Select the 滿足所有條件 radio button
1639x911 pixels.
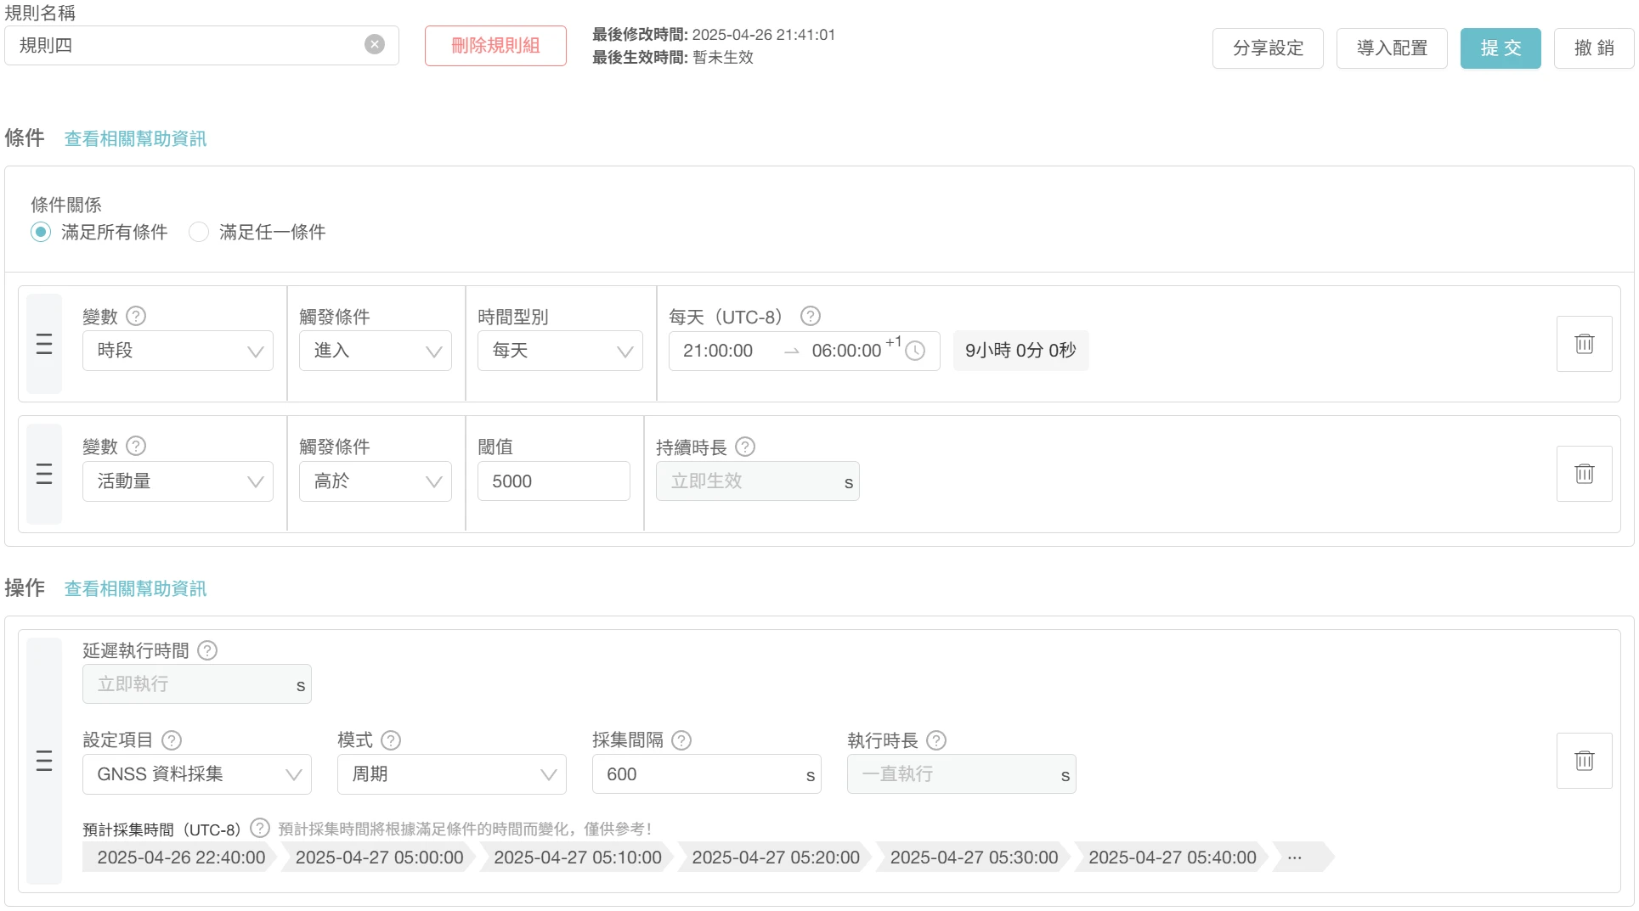click(x=41, y=232)
